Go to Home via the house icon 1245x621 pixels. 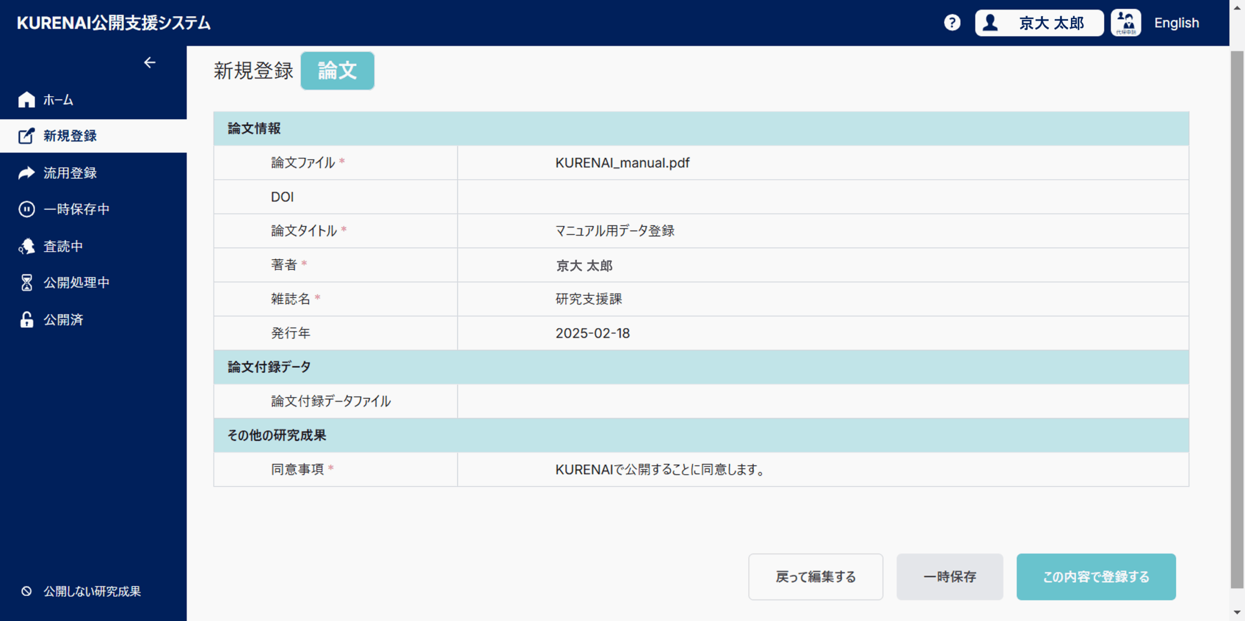[x=26, y=99]
